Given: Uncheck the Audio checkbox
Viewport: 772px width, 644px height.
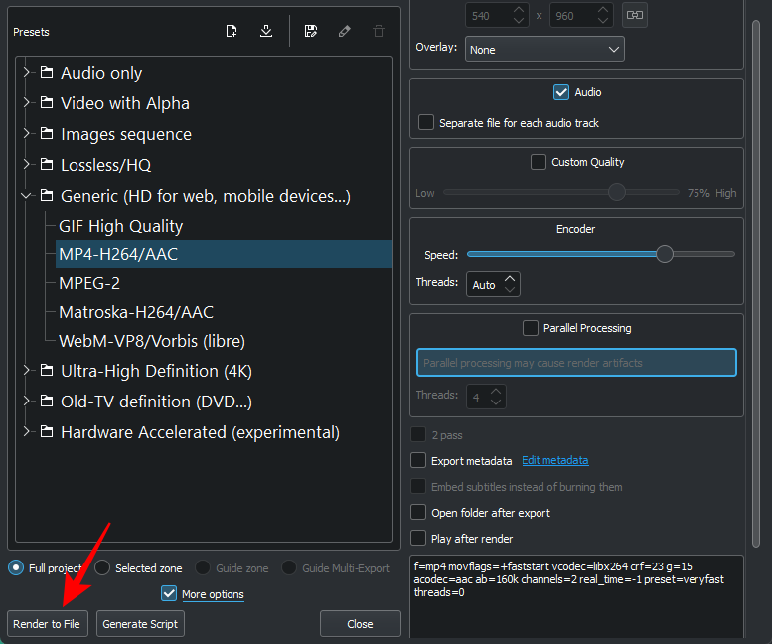Looking at the screenshot, I should tap(560, 92).
